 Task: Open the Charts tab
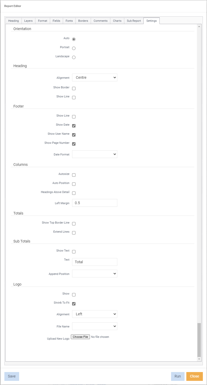point(117,21)
